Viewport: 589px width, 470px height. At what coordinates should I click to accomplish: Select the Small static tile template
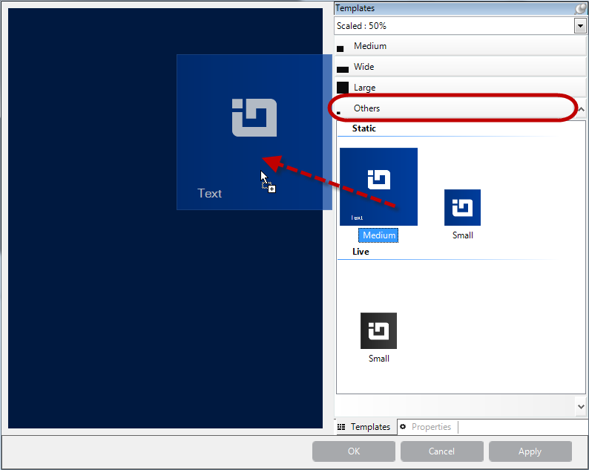tap(462, 207)
